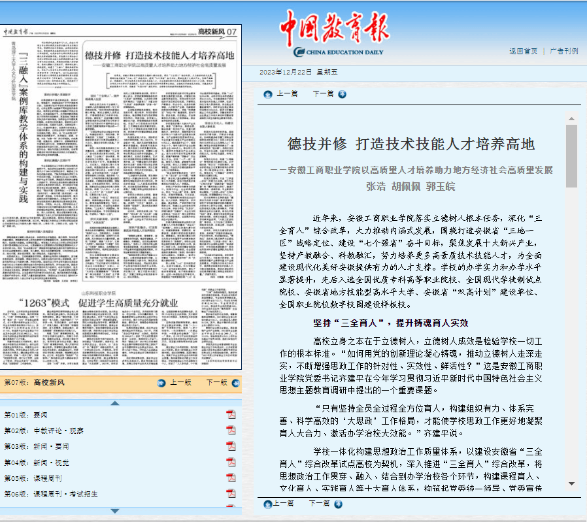
Task: Click the author line 张浩 胡佩佩 郭玉皖
Action: 411,186
